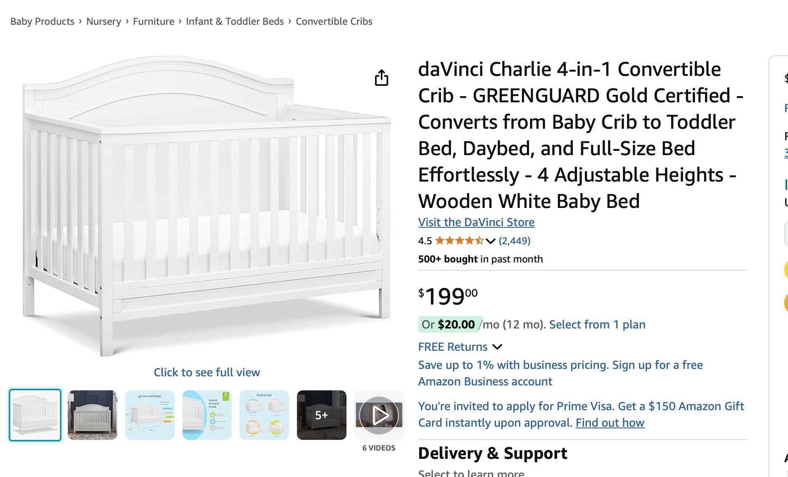Open Infant & Toddler Beds breadcrumb
Viewport: 788px width, 477px height.
coord(235,21)
